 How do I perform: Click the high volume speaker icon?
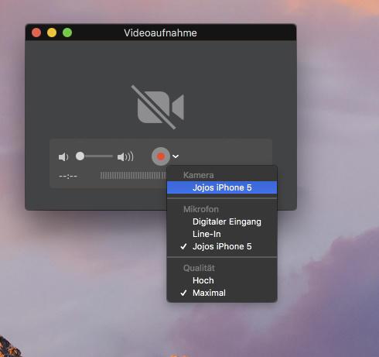125,156
